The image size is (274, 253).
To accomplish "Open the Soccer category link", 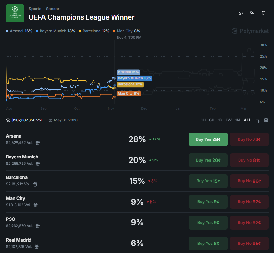I will [53, 9].
